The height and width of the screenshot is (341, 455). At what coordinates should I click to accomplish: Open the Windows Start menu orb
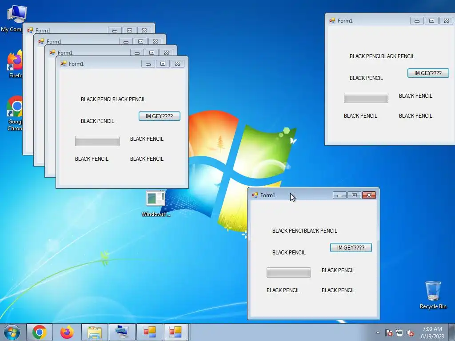click(x=12, y=332)
